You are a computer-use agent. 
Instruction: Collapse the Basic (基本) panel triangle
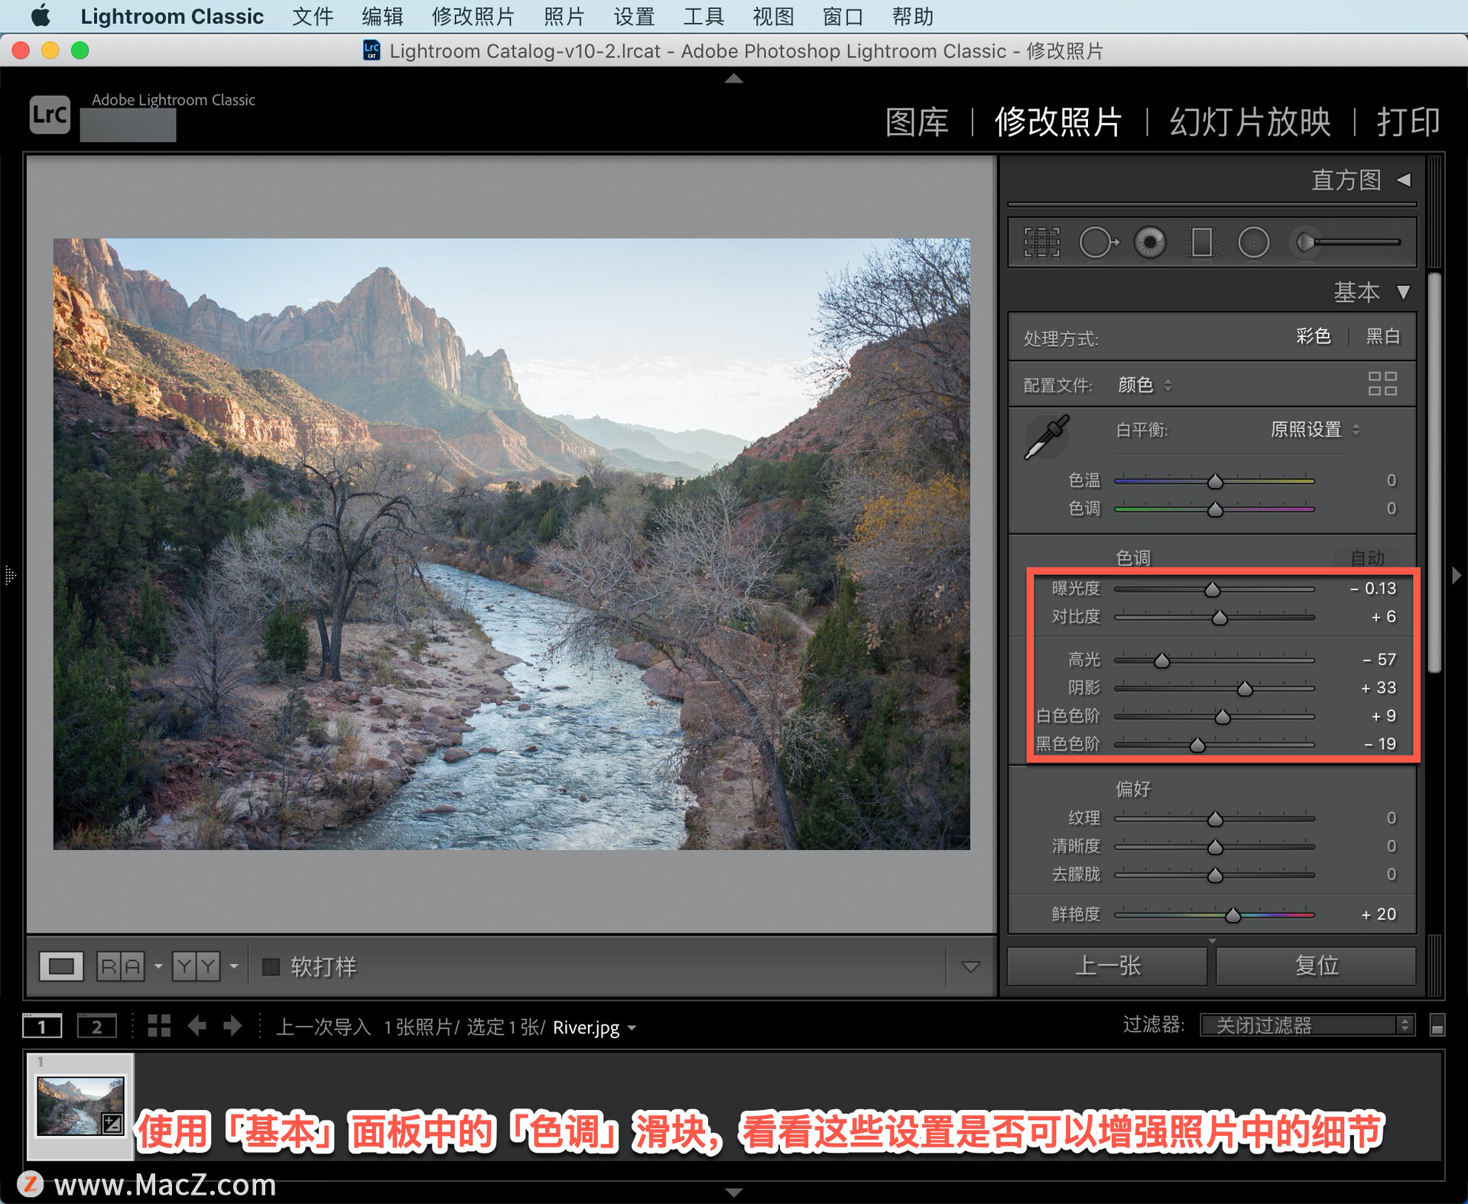point(1403,292)
